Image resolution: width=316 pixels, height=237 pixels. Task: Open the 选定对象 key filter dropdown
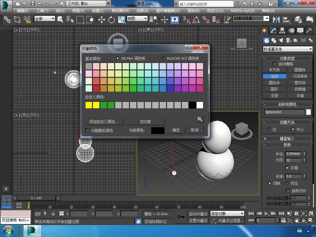(x=227, y=214)
